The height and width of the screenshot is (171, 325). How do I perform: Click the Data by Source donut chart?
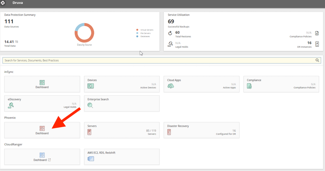point(84,33)
